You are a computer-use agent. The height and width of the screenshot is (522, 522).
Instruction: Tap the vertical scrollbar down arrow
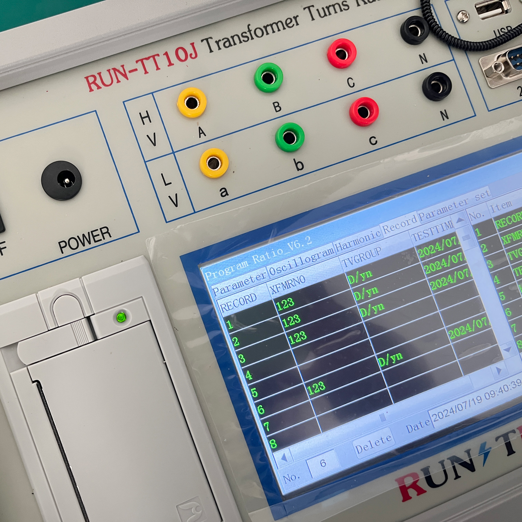507,349
